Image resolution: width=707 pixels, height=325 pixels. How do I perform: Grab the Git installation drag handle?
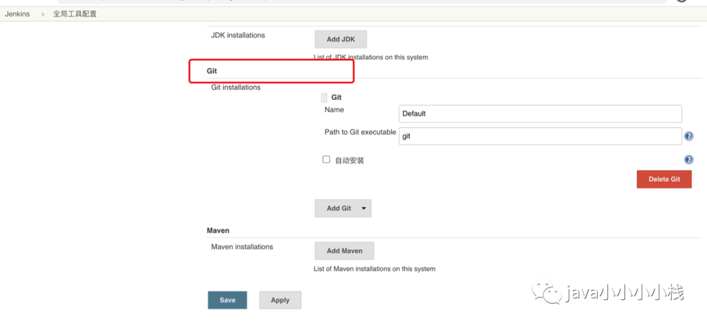click(x=324, y=97)
